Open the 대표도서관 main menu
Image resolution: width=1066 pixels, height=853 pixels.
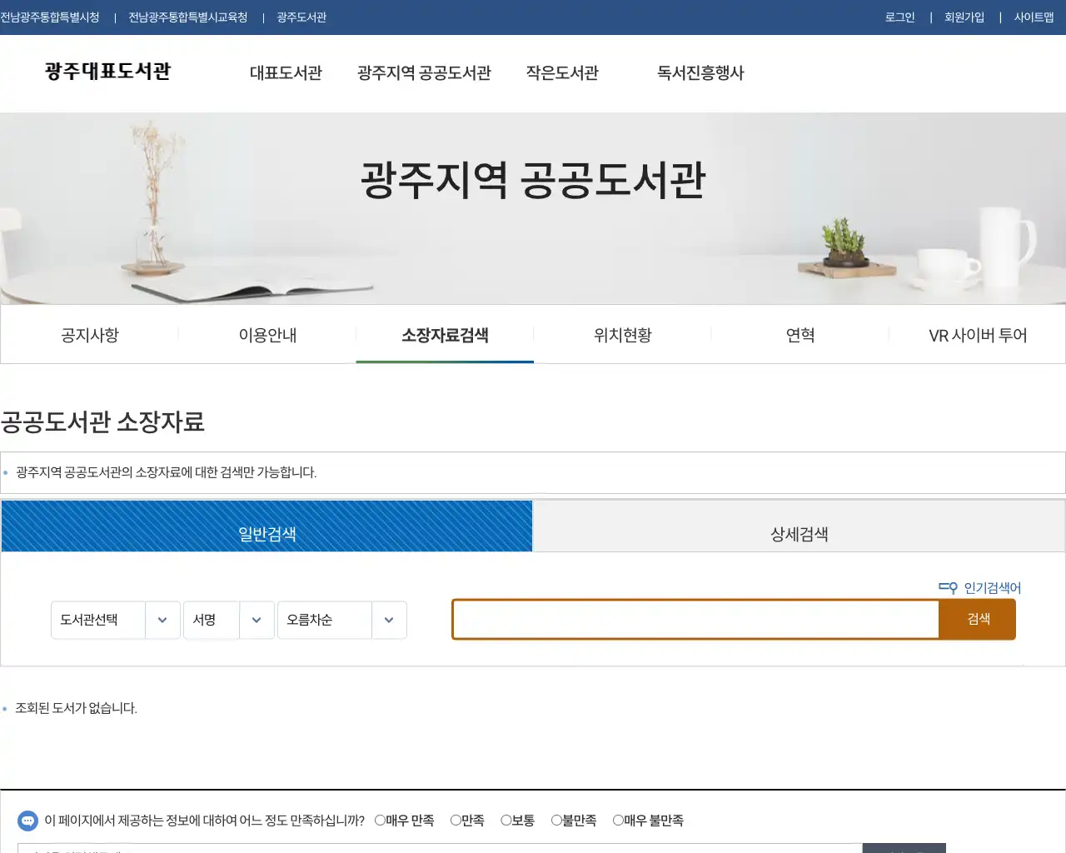pyautogui.click(x=286, y=73)
